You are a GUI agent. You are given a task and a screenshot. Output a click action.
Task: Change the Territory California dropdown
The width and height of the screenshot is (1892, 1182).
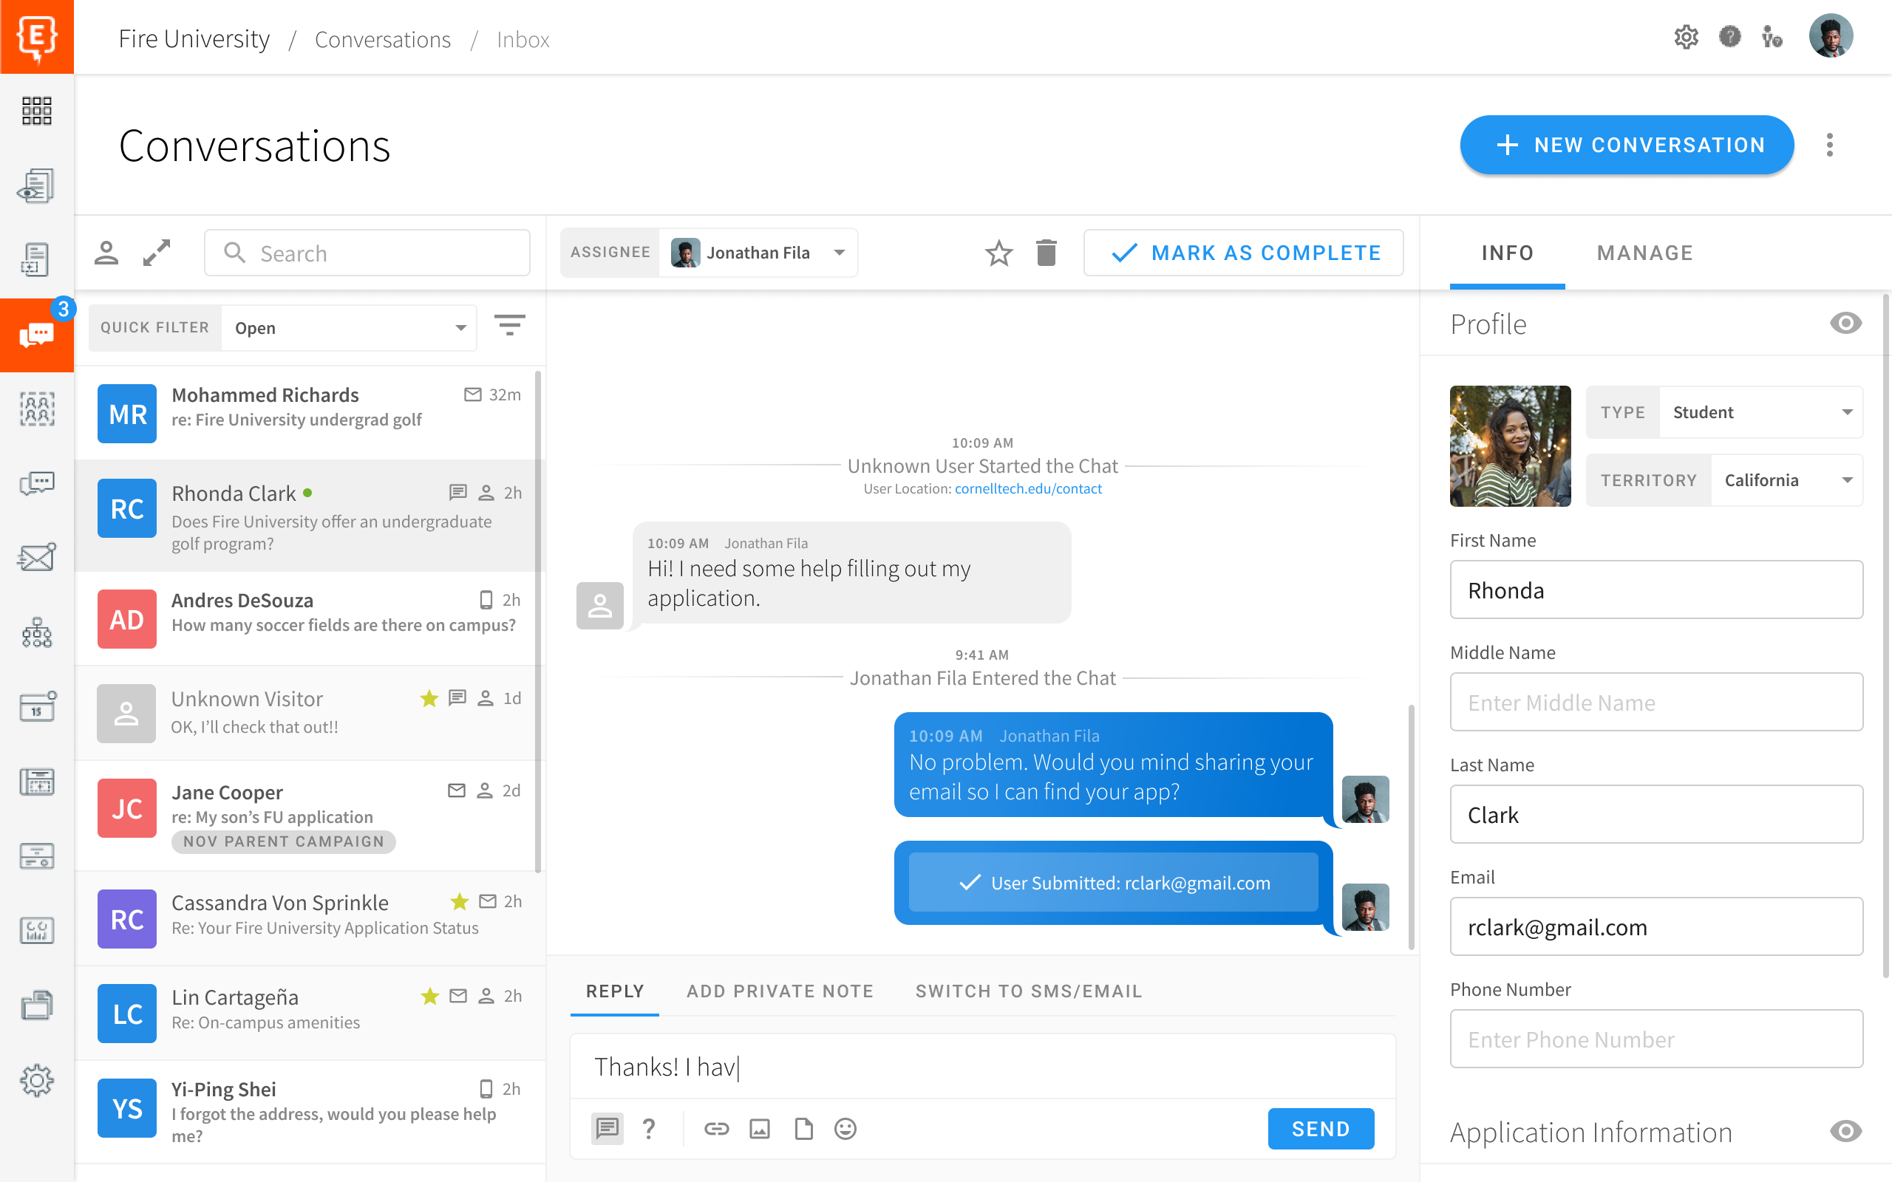tap(1786, 480)
